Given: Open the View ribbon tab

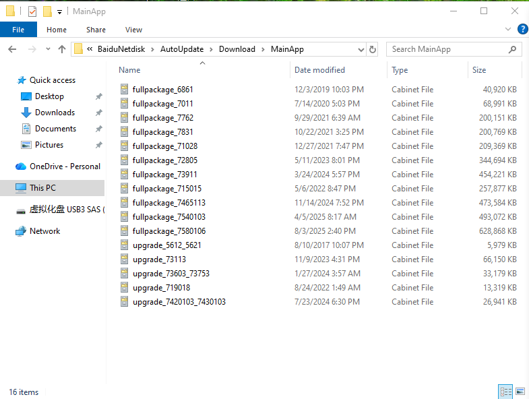Looking at the screenshot, I should 133,30.
